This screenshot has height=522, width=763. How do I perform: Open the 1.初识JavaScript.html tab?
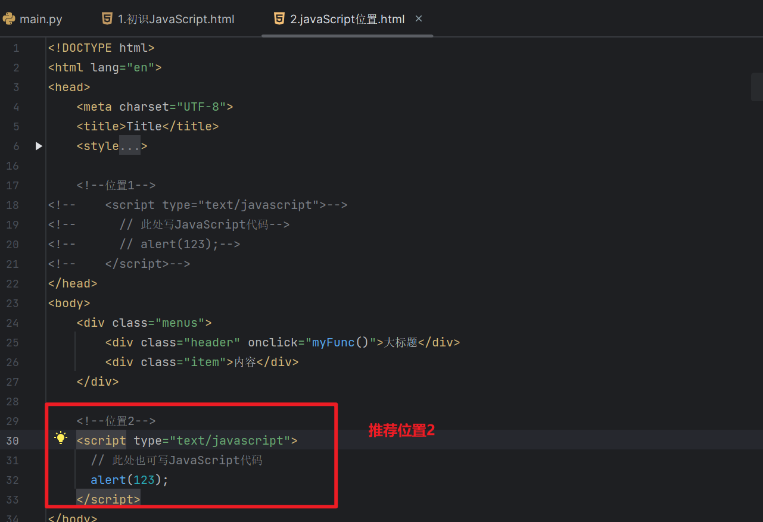pos(167,19)
